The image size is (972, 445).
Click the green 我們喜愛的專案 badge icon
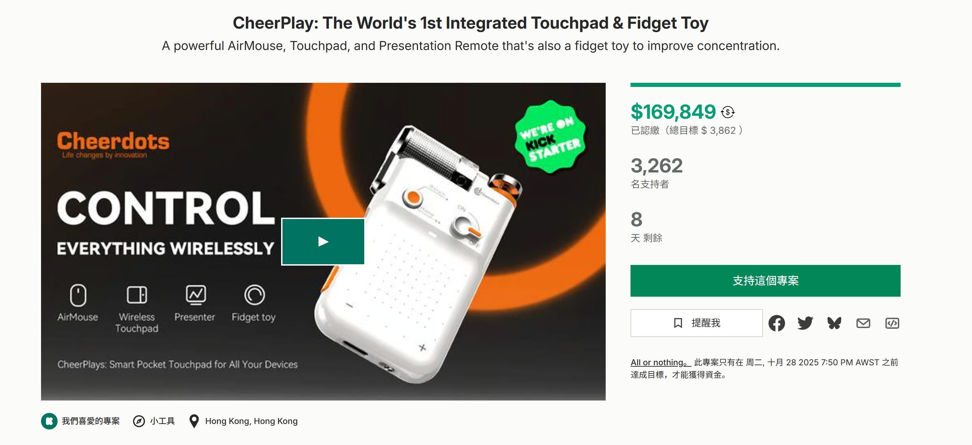coord(49,421)
